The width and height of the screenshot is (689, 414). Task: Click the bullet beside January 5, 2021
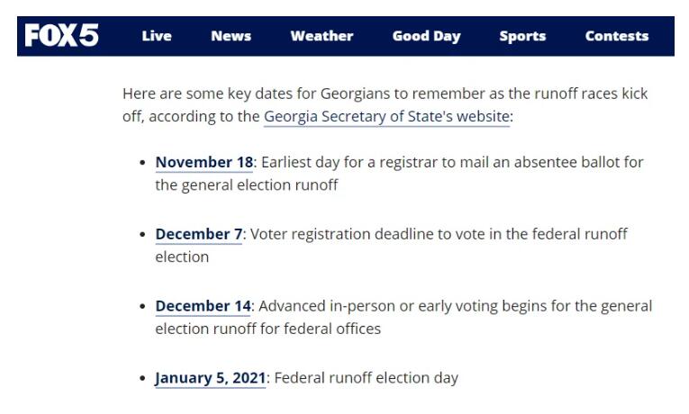click(142, 379)
